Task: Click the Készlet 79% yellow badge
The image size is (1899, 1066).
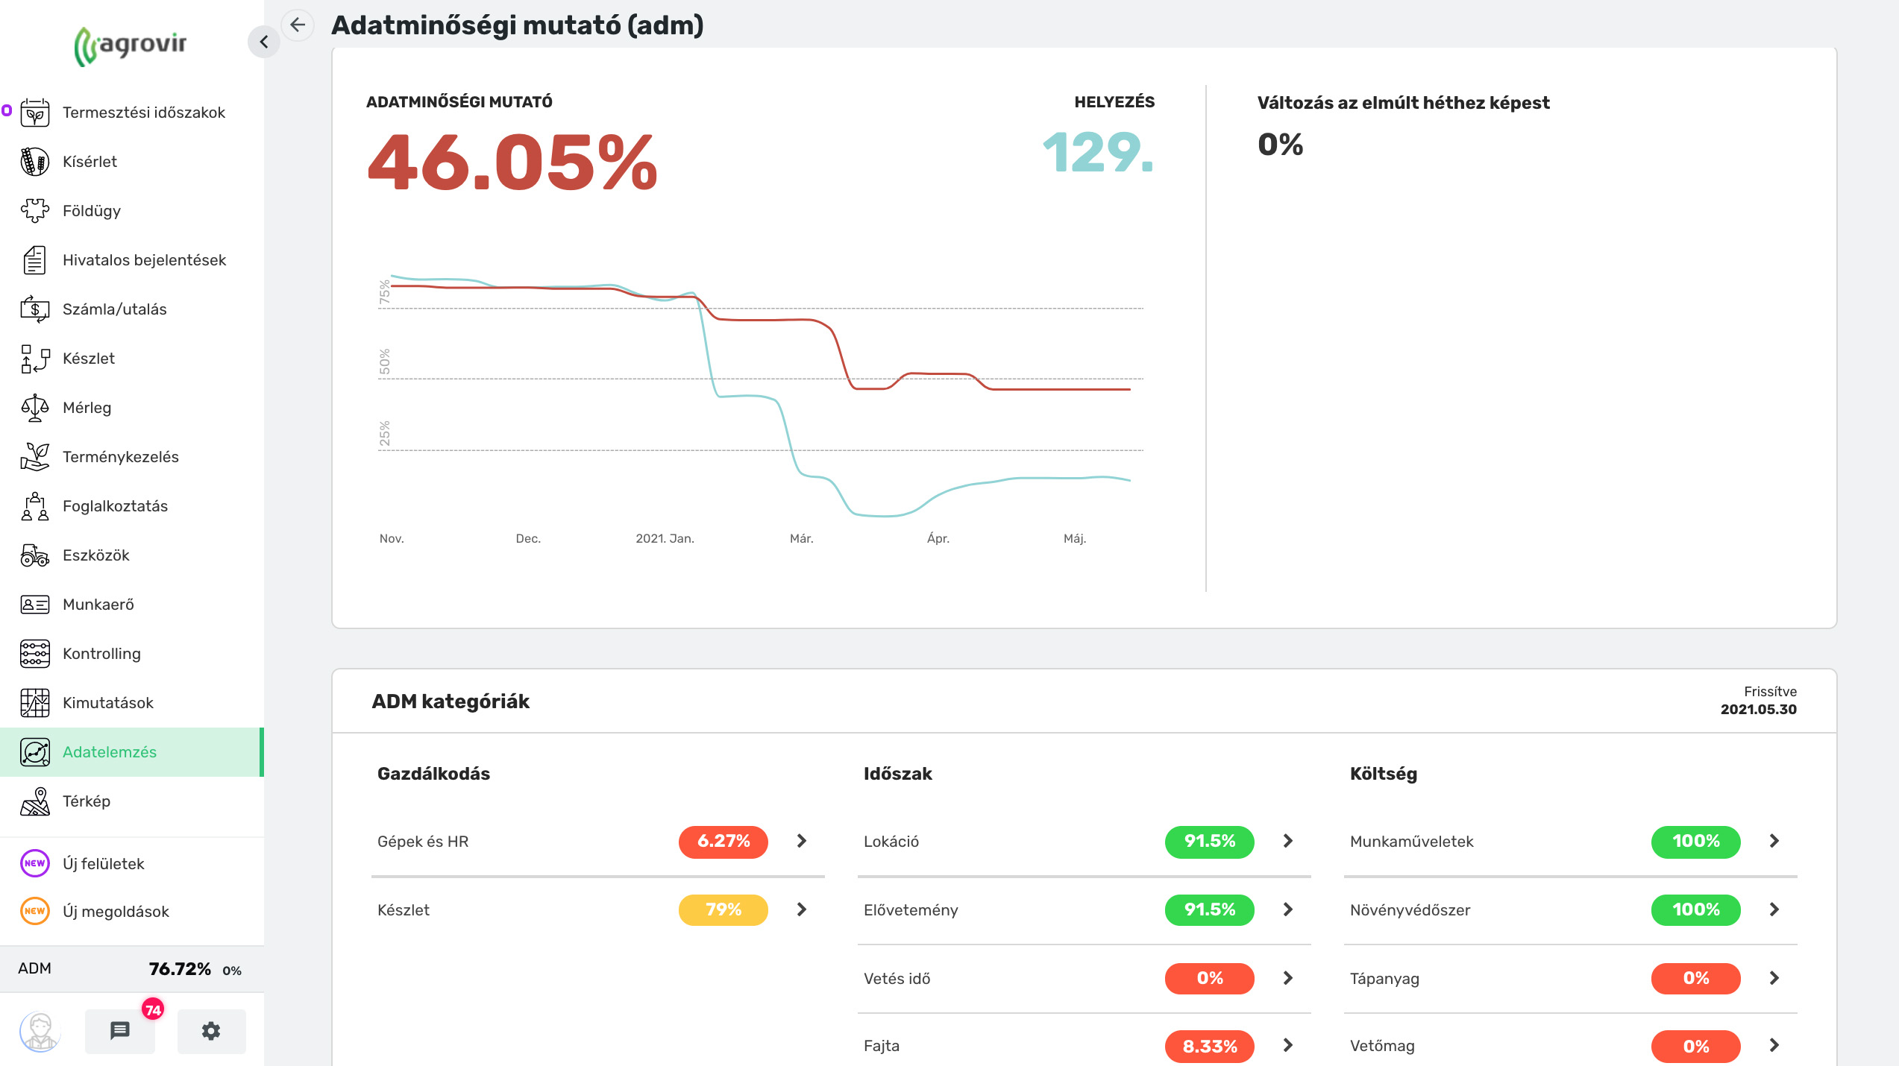Action: coord(723,909)
